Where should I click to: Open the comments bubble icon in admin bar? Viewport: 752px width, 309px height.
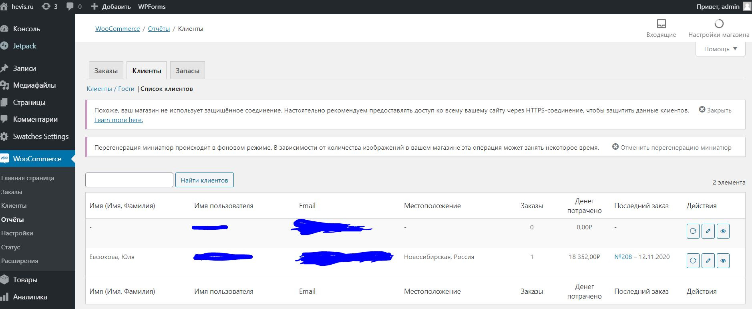click(70, 6)
